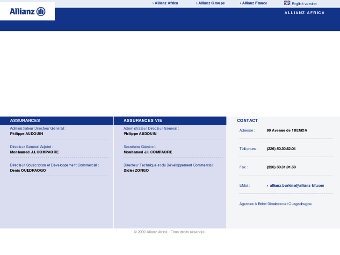Click the Adresse label

247,131
